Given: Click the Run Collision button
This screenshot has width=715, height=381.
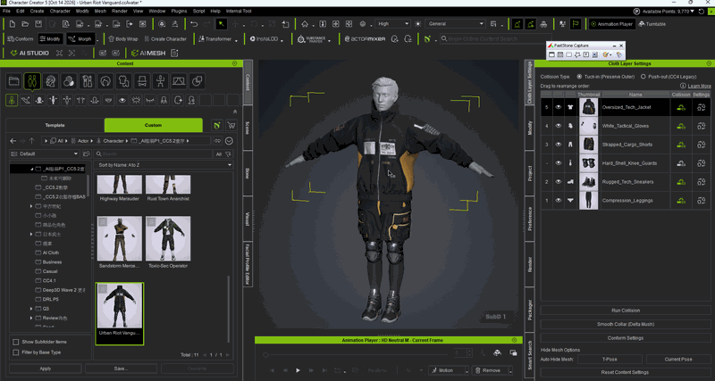Looking at the screenshot, I should (x=625, y=311).
